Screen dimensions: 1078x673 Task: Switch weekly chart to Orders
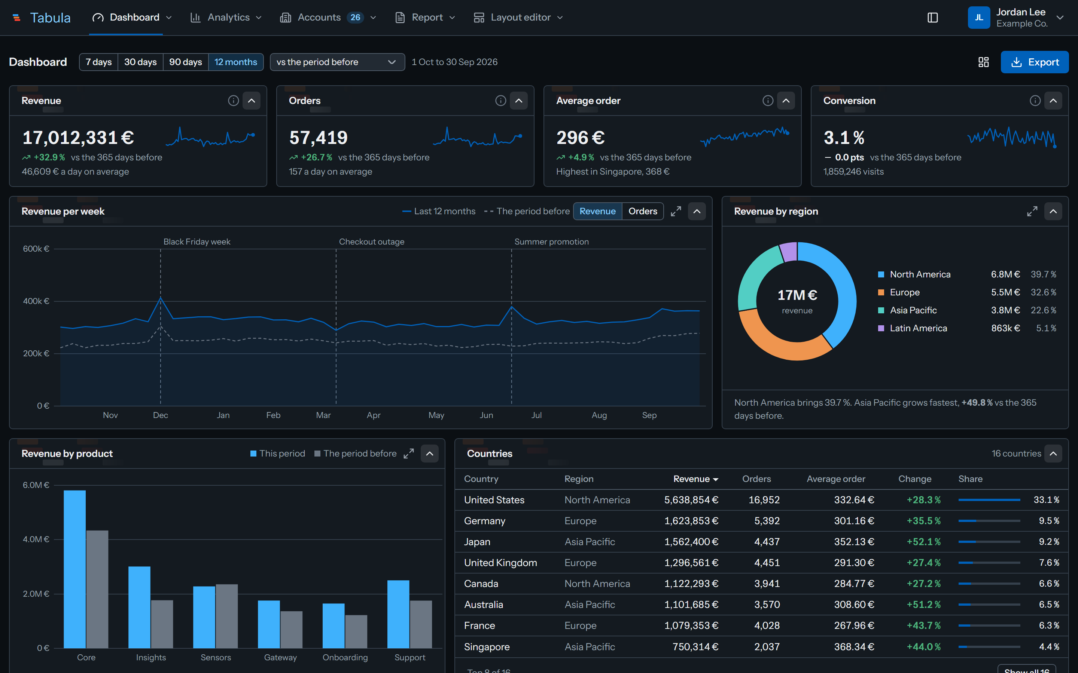[642, 211]
